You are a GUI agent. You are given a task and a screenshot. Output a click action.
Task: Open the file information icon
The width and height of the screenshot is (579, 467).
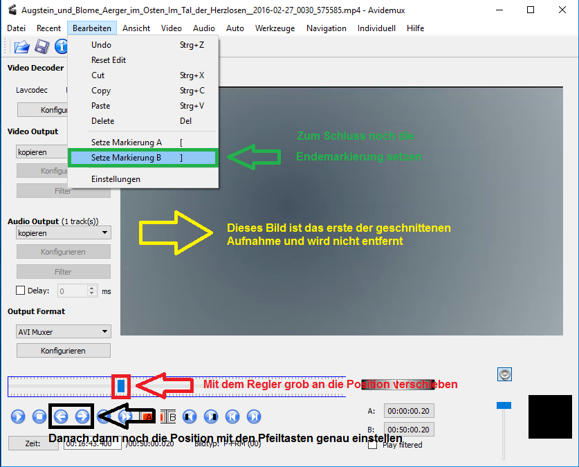[62, 46]
